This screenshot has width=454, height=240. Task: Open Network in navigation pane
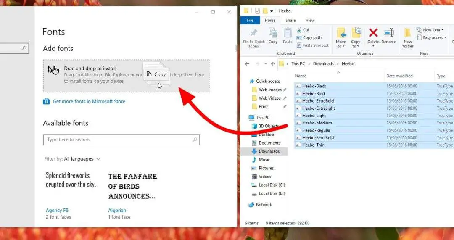[264, 204]
